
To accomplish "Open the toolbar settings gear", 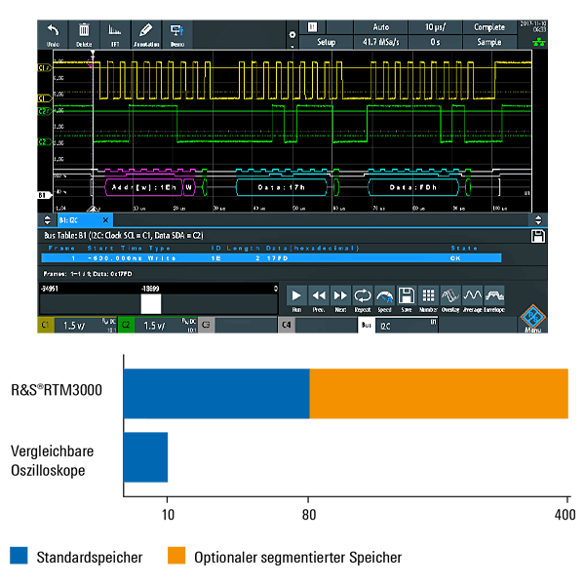I will tap(292, 35).
